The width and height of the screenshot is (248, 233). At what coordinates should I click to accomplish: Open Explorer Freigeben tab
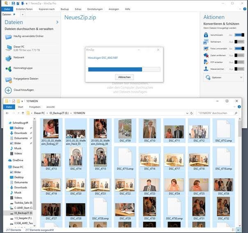point(35,107)
